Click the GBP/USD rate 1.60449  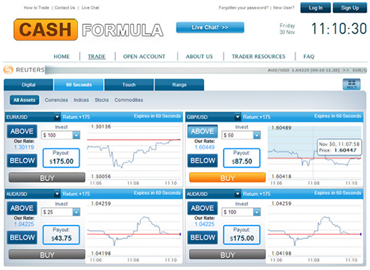point(205,147)
